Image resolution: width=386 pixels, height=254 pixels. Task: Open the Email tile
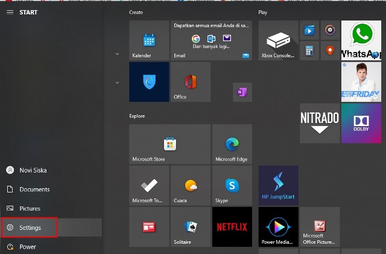point(211,40)
